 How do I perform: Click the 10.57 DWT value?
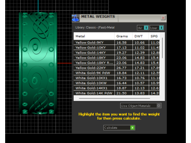click(x=140, y=83)
